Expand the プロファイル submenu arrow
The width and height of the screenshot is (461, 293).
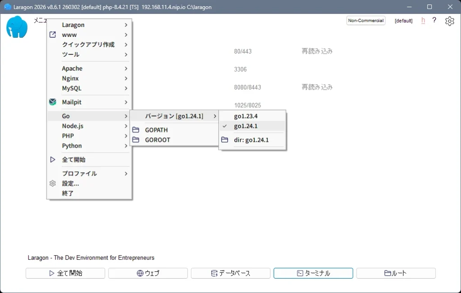pos(126,174)
